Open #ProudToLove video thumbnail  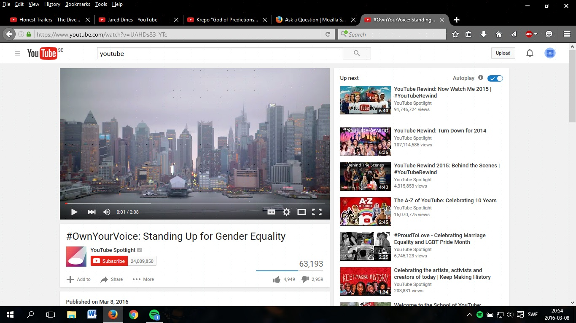tap(366, 246)
